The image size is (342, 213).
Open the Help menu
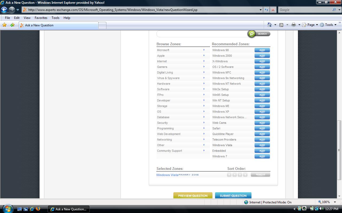67,18
